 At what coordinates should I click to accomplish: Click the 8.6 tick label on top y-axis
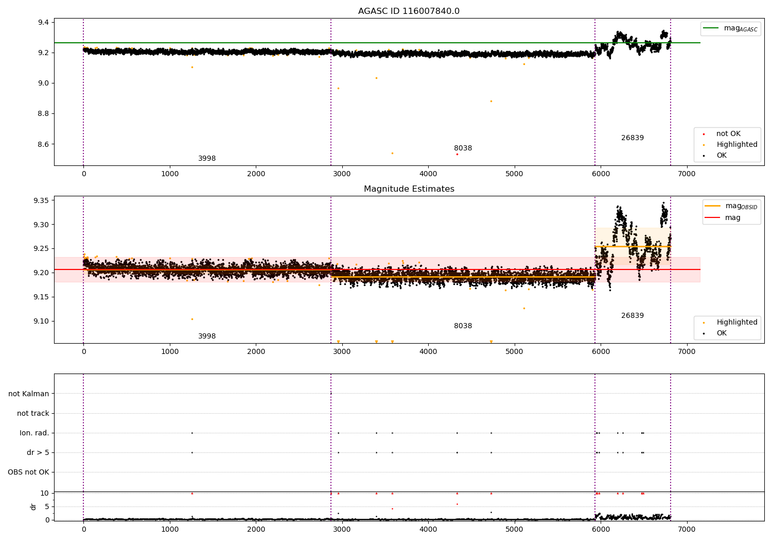coord(43,144)
